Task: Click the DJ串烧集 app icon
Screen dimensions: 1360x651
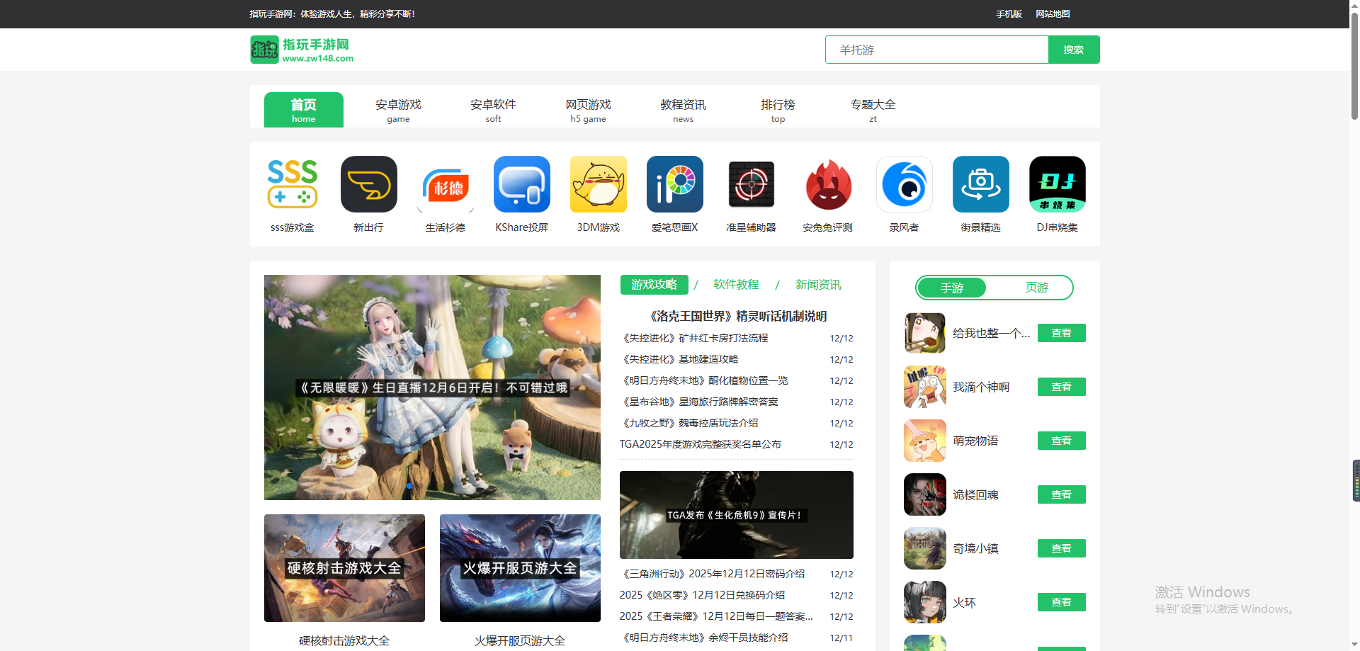Action: 1057,184
